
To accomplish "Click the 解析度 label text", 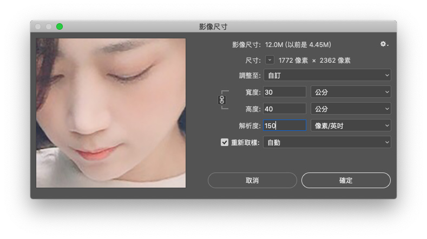I will (x=249, y=125).
